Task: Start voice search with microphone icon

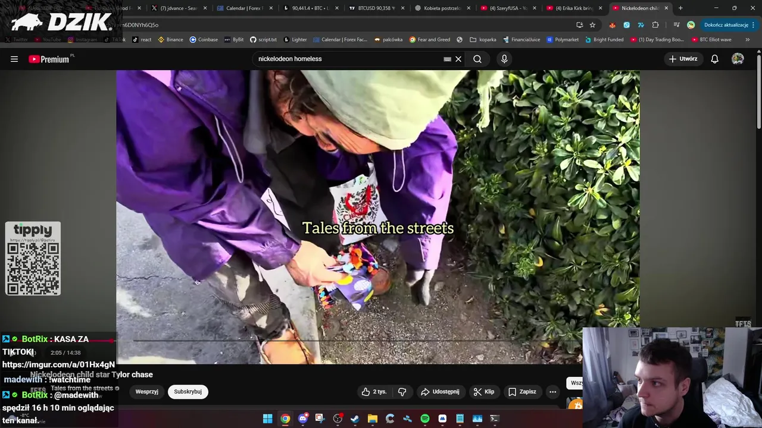Action: (x=504, y=59)
